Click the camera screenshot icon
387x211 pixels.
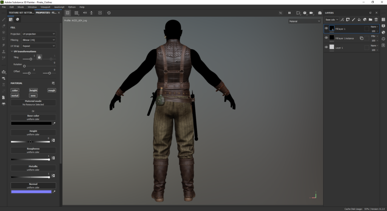[320, 13]
